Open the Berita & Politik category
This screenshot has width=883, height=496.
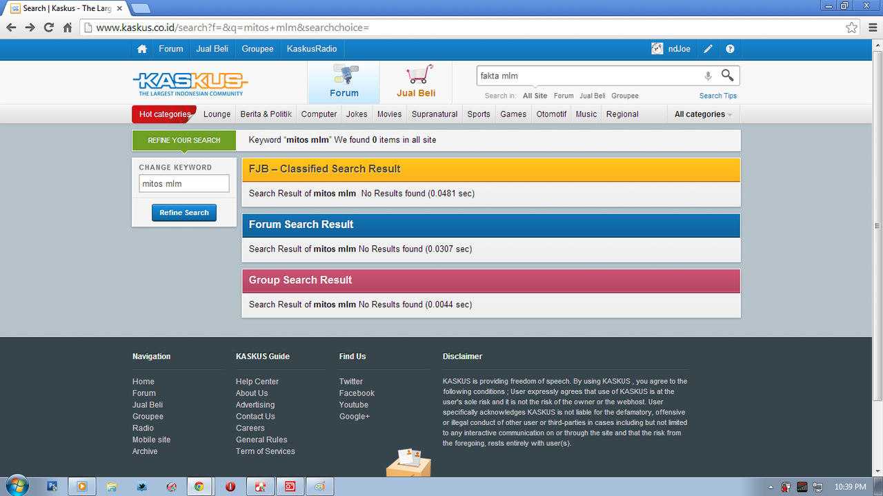[266, 114]
